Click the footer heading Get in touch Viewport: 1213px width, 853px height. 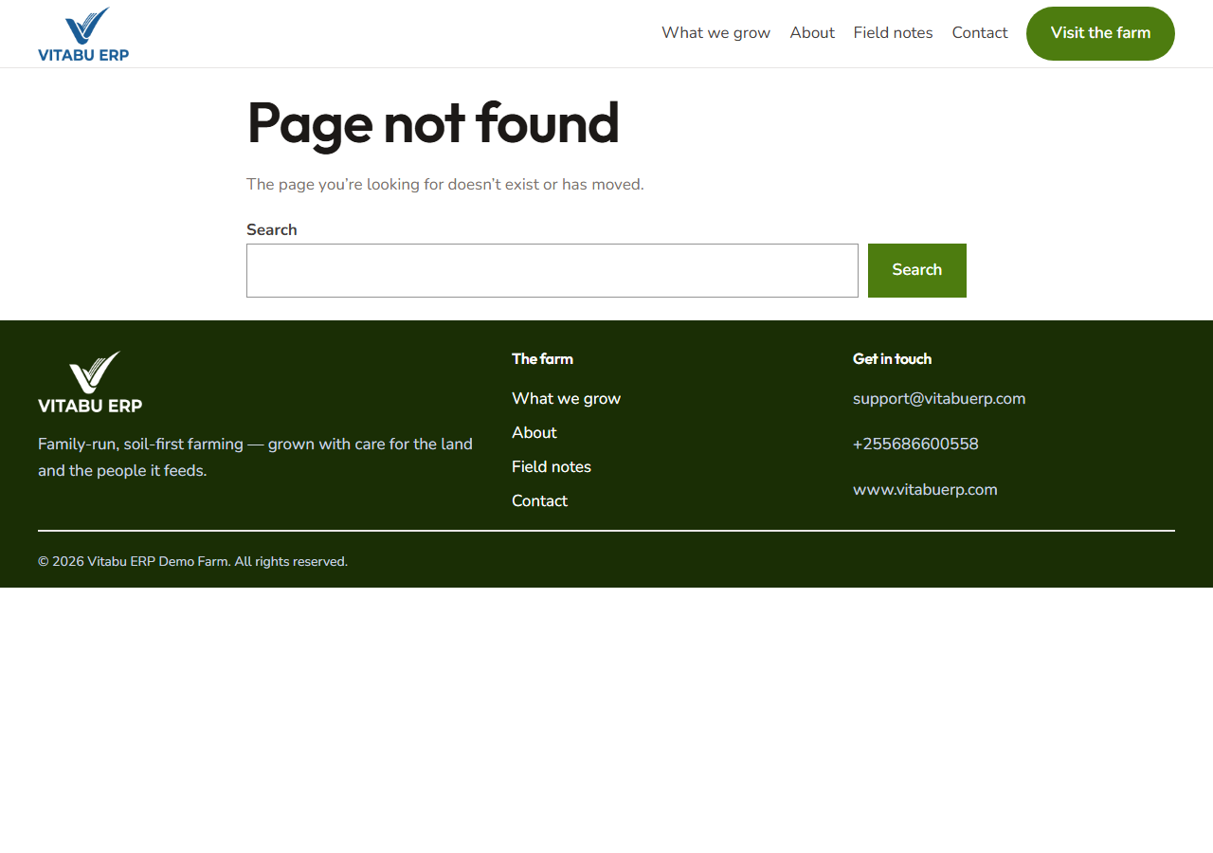click(892, 359)
